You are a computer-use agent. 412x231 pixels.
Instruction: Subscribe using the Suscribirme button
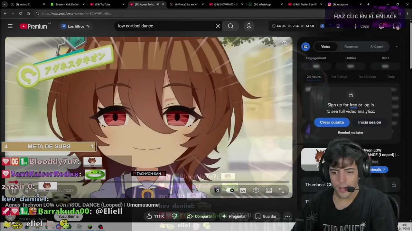pyautogui.click(x=68, y=216)
